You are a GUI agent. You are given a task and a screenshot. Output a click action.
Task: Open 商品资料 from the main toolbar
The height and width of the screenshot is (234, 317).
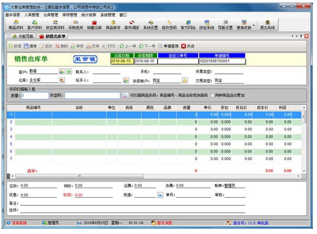[16, 25]
